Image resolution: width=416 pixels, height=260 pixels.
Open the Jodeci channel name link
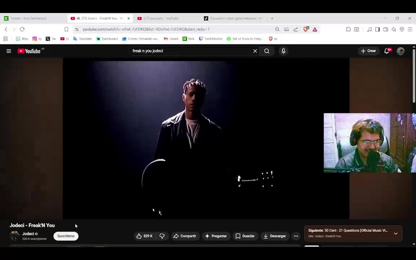tap(28, 234)
